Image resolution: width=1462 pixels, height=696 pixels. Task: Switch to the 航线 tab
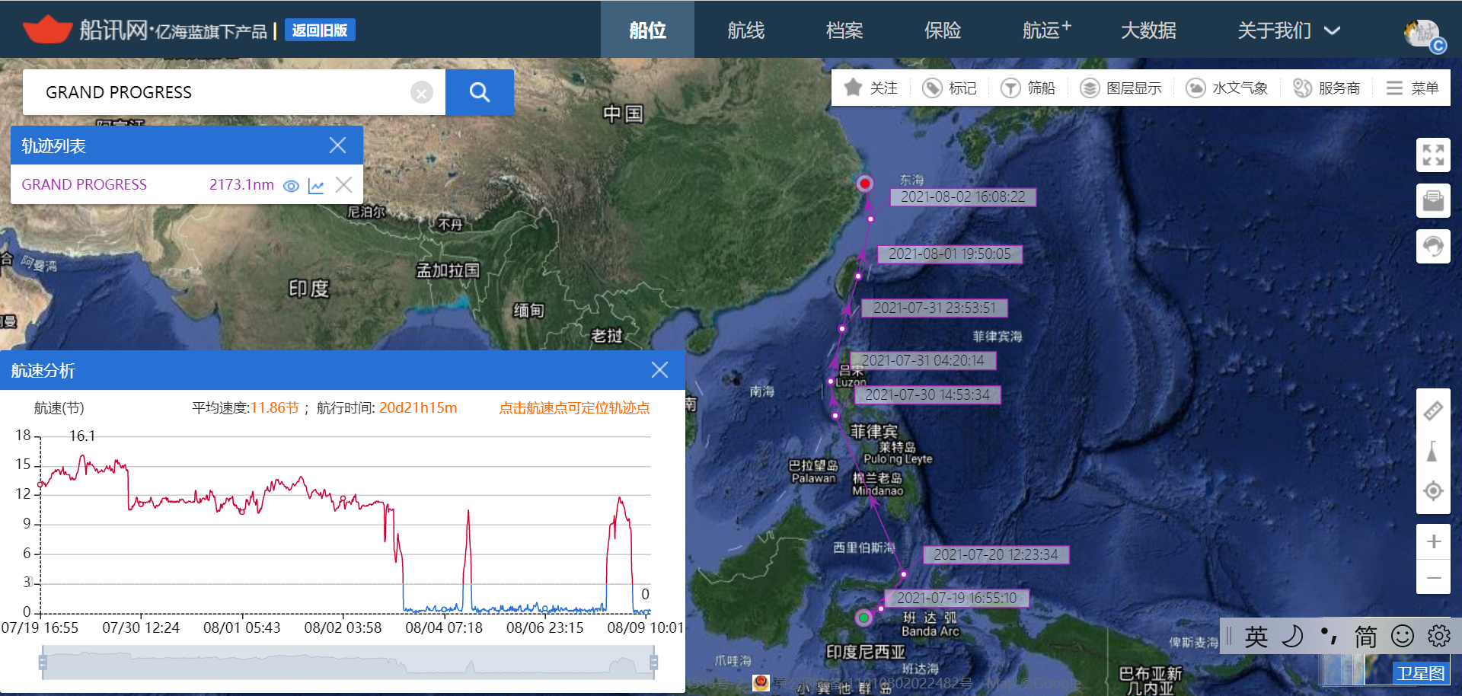coord(745,30)
